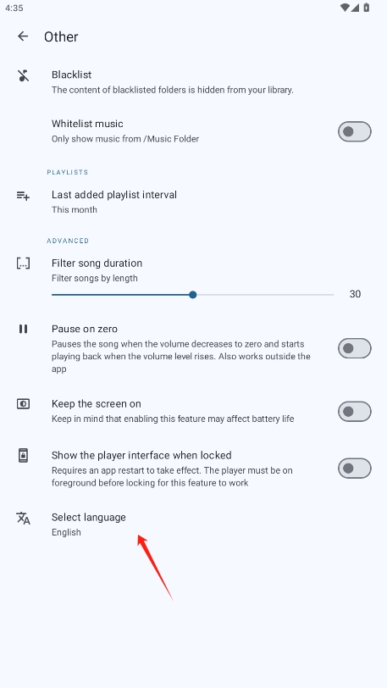Tap the Blacklist crossed-note icon

coord(23,75)
